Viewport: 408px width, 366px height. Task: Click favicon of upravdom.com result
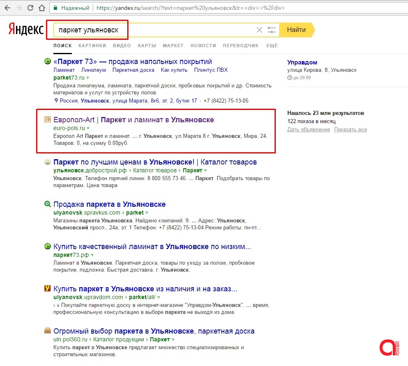click(x=47, y=288)
